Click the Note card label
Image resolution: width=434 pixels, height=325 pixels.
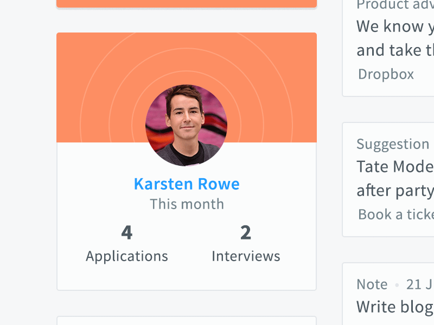372,284
